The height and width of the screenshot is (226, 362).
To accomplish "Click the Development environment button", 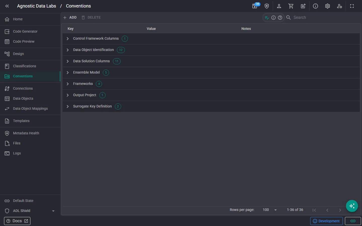I will click(x=327, y=221).
